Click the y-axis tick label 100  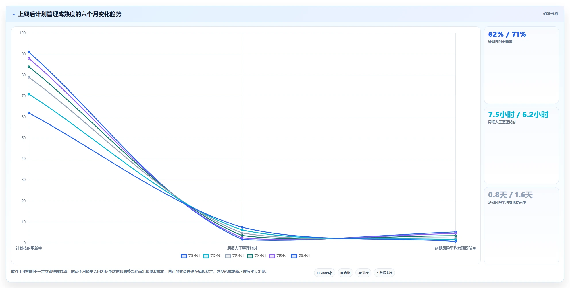[x=23, y=33]
